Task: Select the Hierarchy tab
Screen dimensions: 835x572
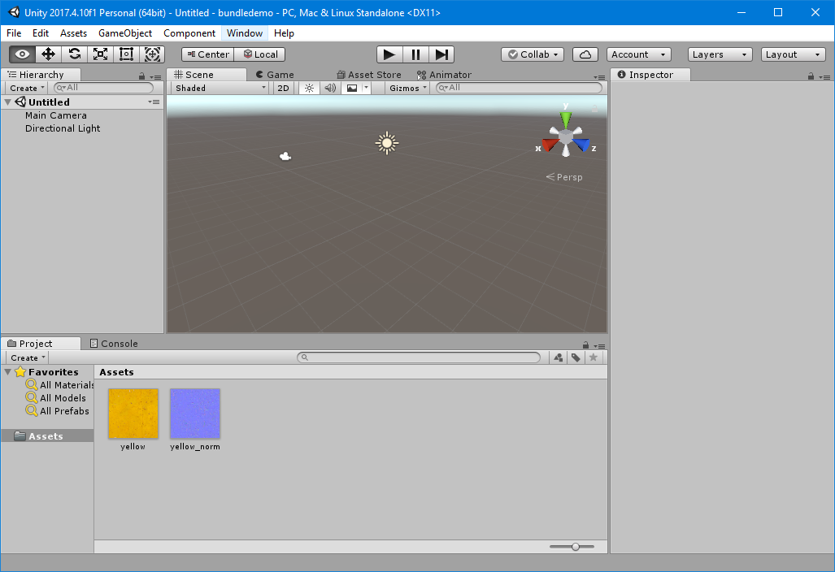Action: point(41,75)
